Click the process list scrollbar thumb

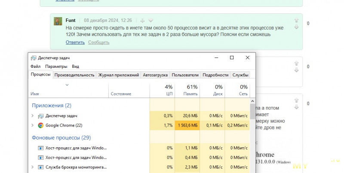tap(252, 112)
